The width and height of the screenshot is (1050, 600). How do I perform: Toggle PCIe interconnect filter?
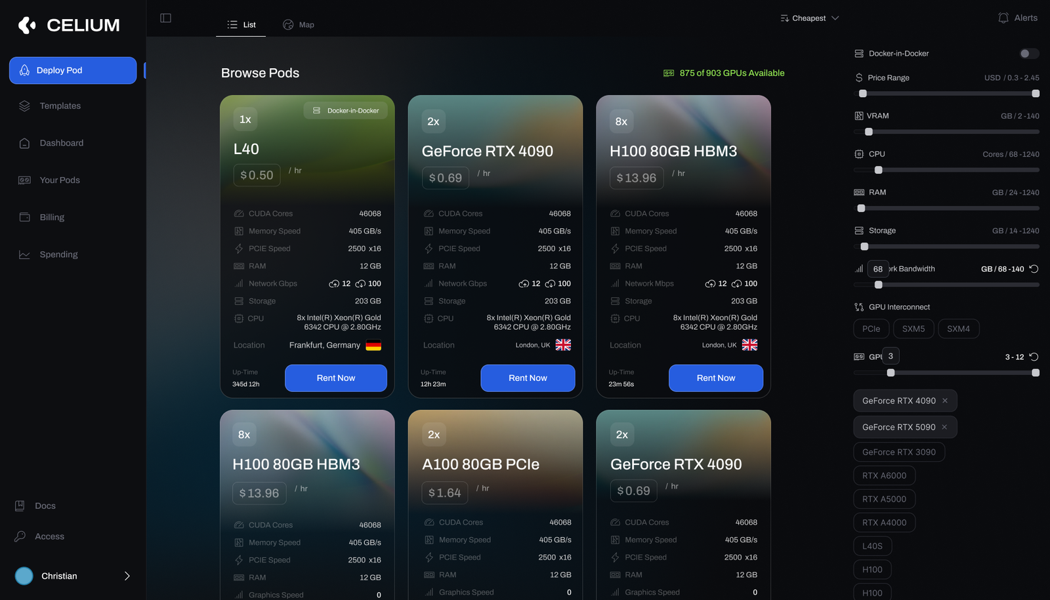click(x=871, y=329)
